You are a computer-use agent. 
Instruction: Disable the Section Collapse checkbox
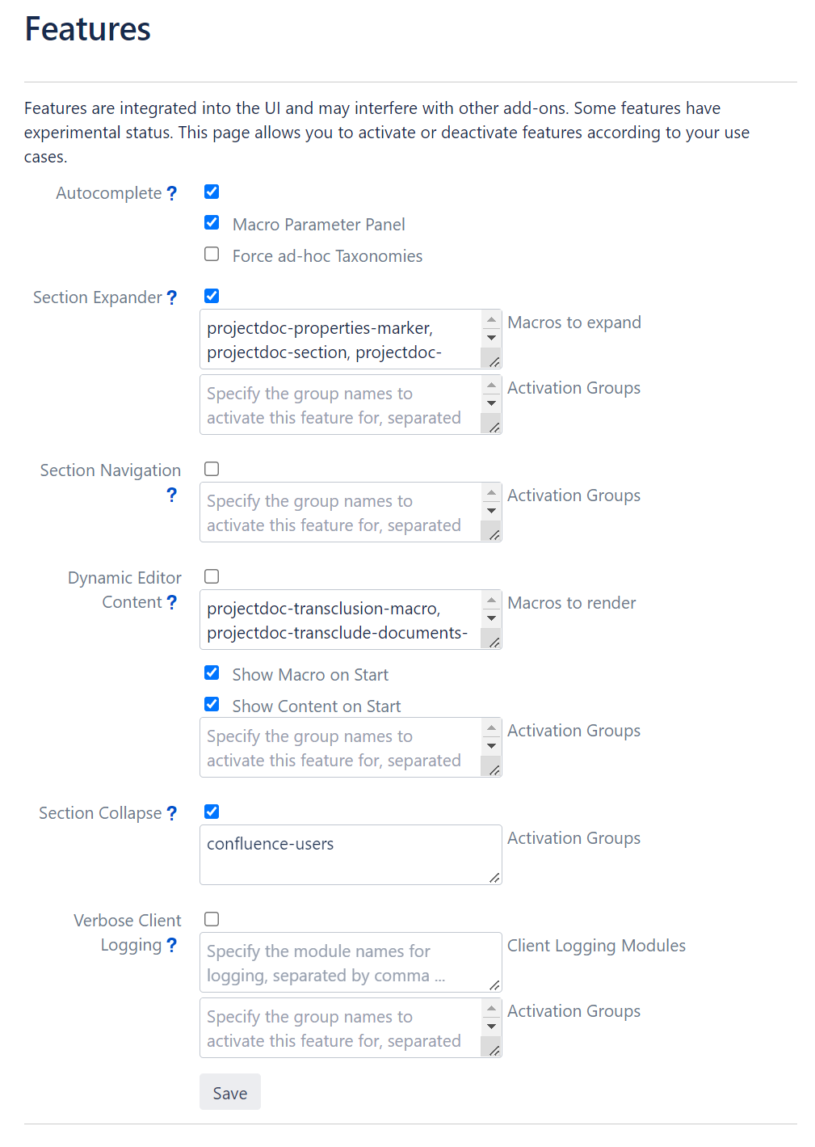point(212,812)
